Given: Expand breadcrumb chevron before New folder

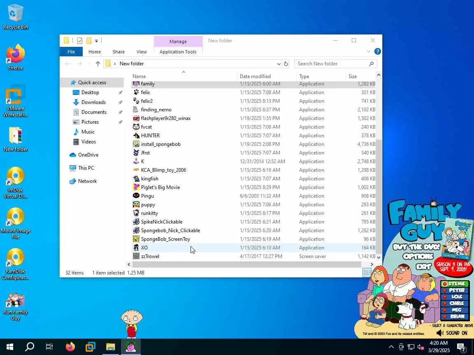Looking at the screenshot, I should click(115, 64).
